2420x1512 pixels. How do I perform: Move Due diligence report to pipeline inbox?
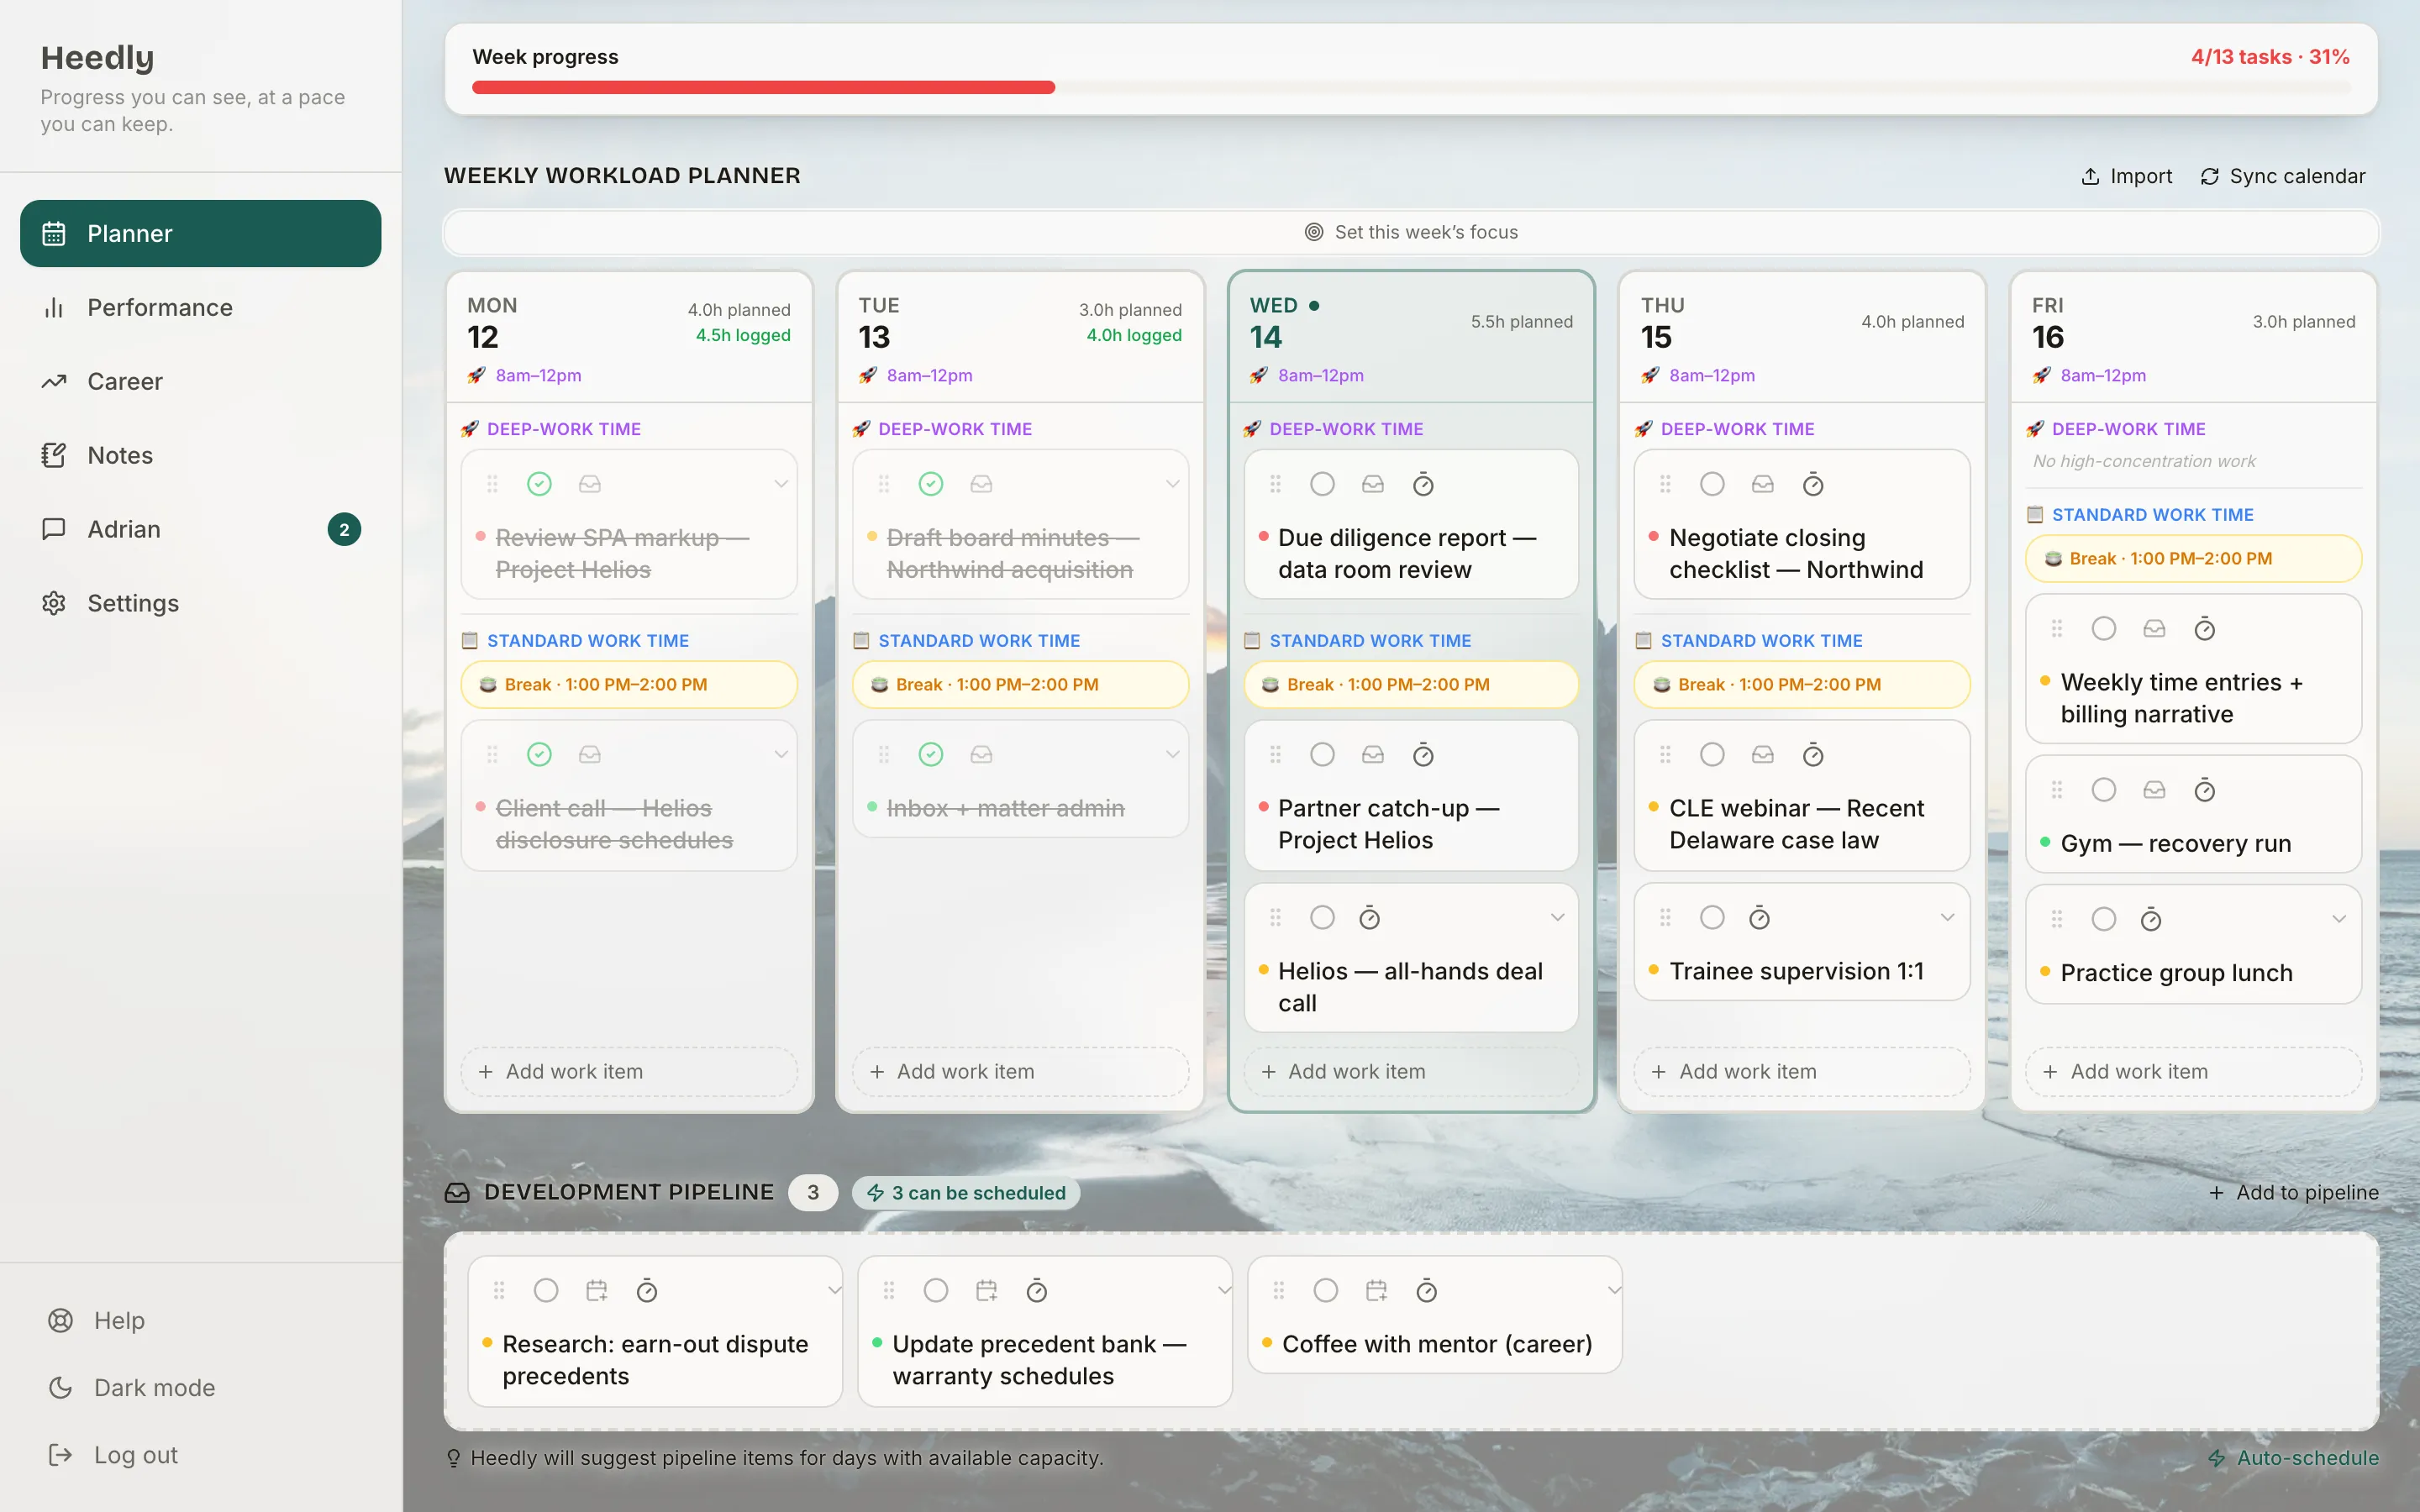[1373, 485]
